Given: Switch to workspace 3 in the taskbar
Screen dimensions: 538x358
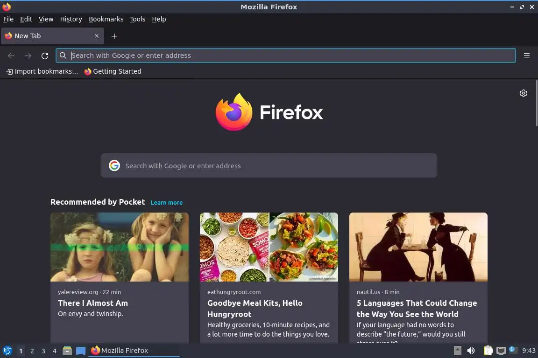Looking at the screenshot, I should 43,351.
